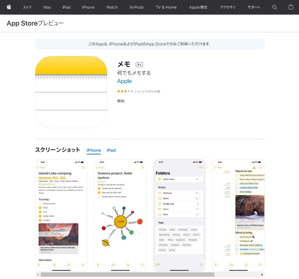Image resolution: width=299 pixels, height=279 pixels.
Task: Open the Science project Solar system screenshot
Action: point(120,215)
